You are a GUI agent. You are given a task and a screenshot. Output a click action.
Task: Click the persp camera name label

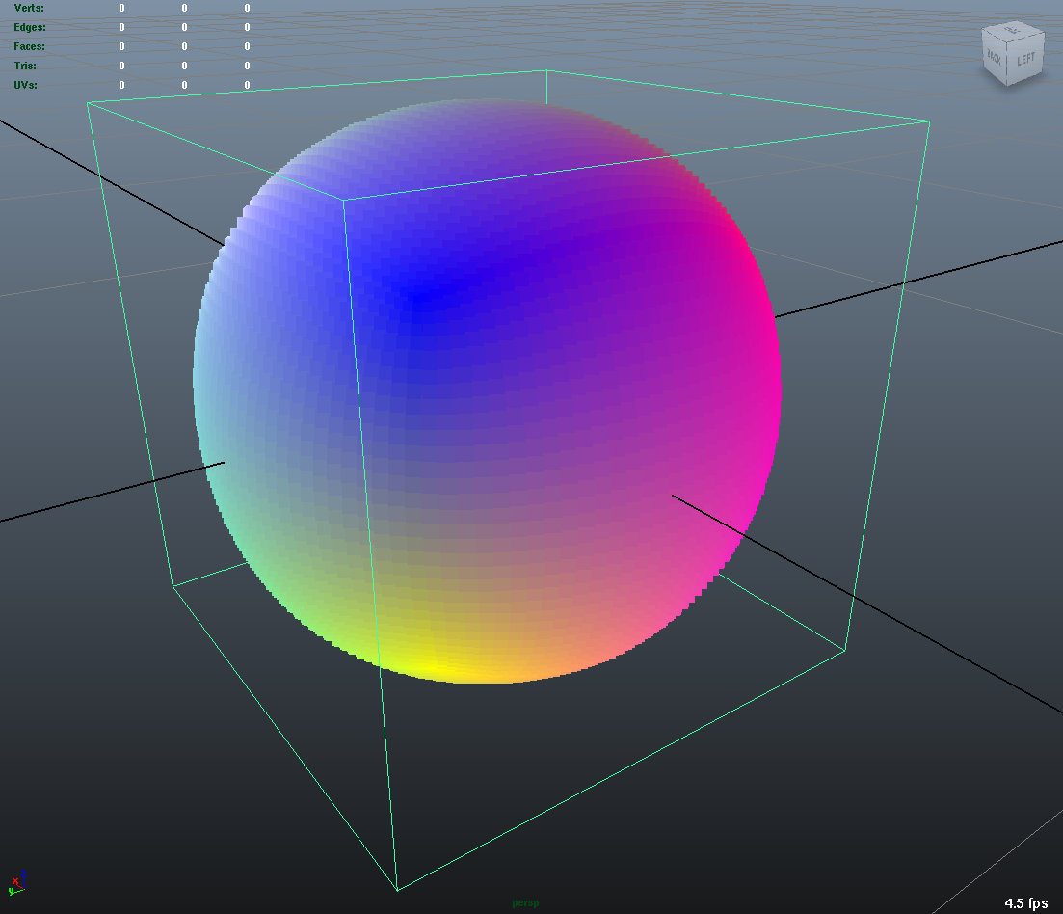(525, 903)
